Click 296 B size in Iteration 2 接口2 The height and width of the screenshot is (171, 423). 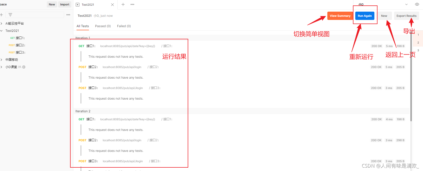point(400,140)
